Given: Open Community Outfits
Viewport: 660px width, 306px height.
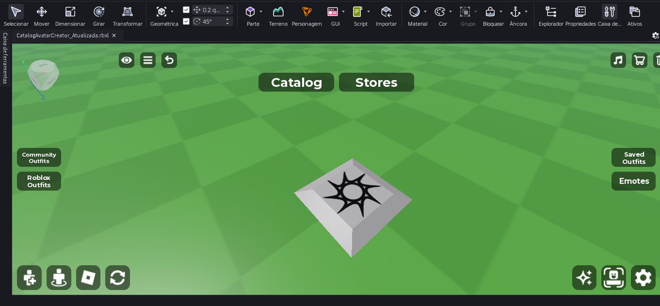Looking at the screenshot, I should point(39,158).
